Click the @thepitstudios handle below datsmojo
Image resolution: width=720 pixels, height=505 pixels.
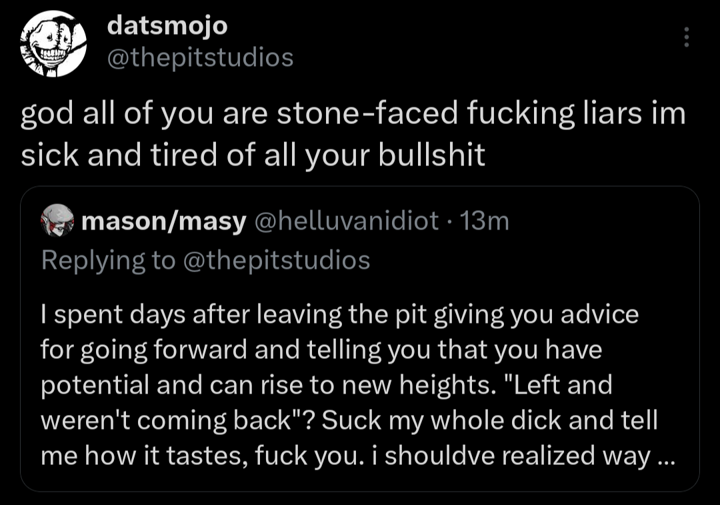pyautogui.click(x=200, y=58)
